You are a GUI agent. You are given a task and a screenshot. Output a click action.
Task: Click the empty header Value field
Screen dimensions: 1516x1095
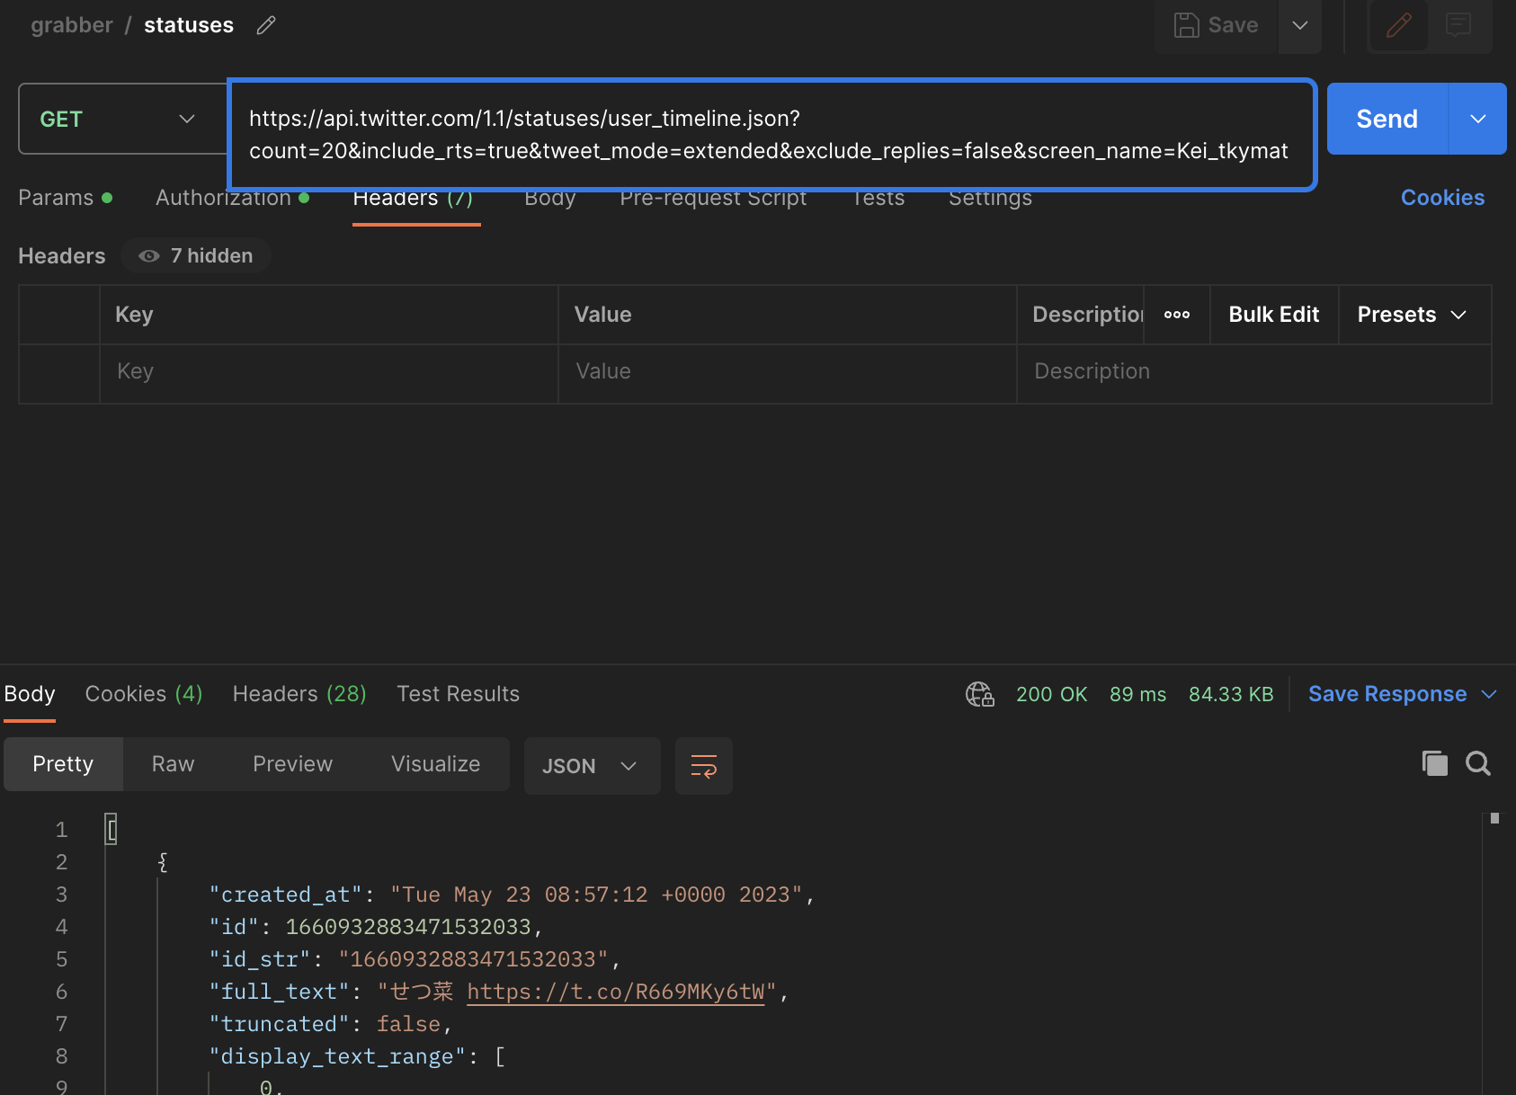tap(787, 372)
